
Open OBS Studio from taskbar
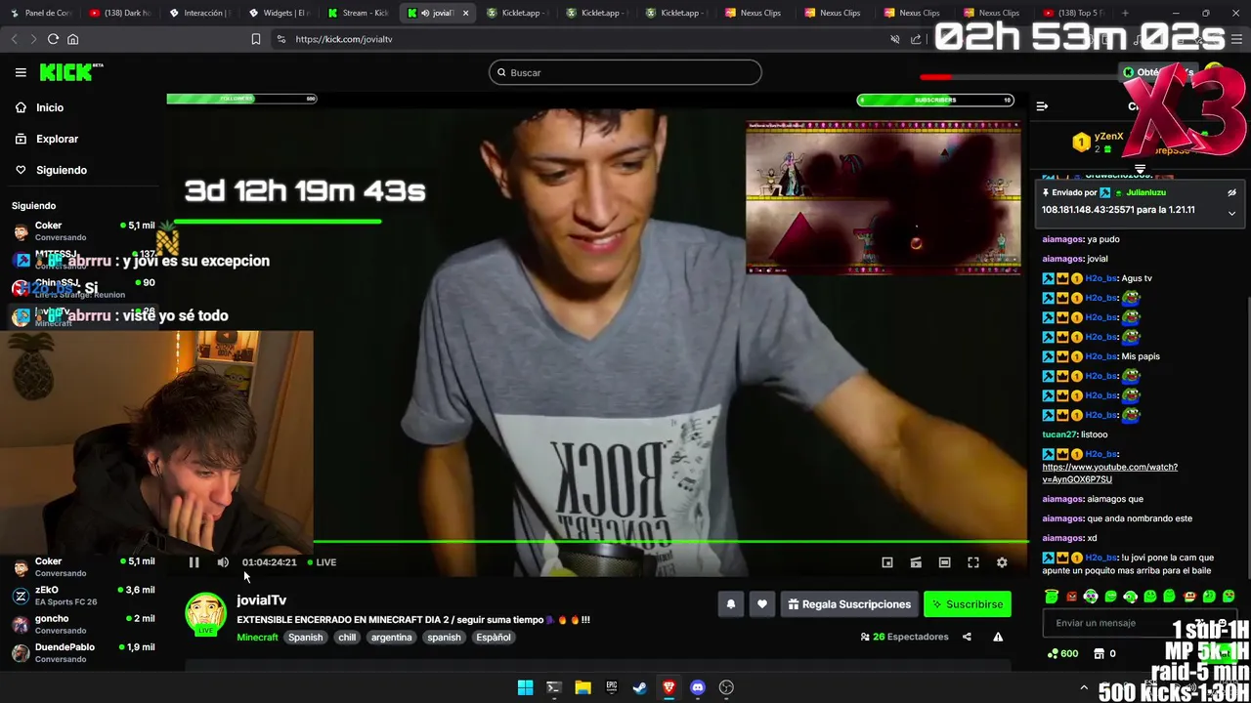[726, 687]
